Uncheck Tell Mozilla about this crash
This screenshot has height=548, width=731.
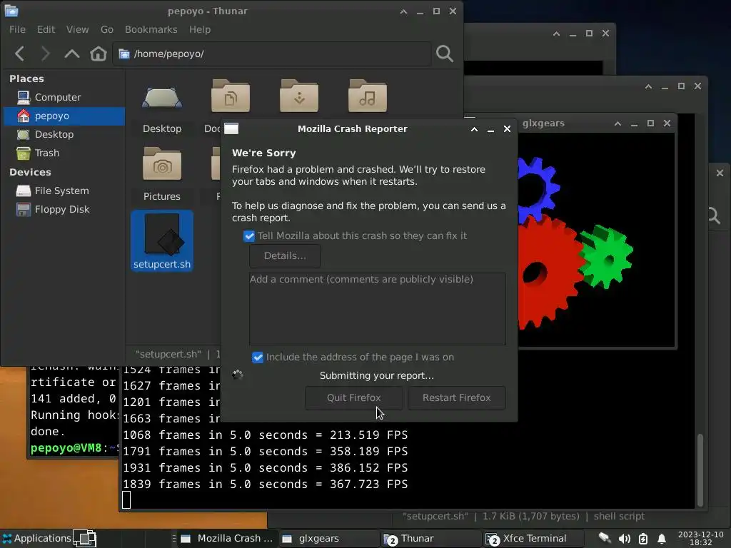pyautogui.click(x=249, y=235)
